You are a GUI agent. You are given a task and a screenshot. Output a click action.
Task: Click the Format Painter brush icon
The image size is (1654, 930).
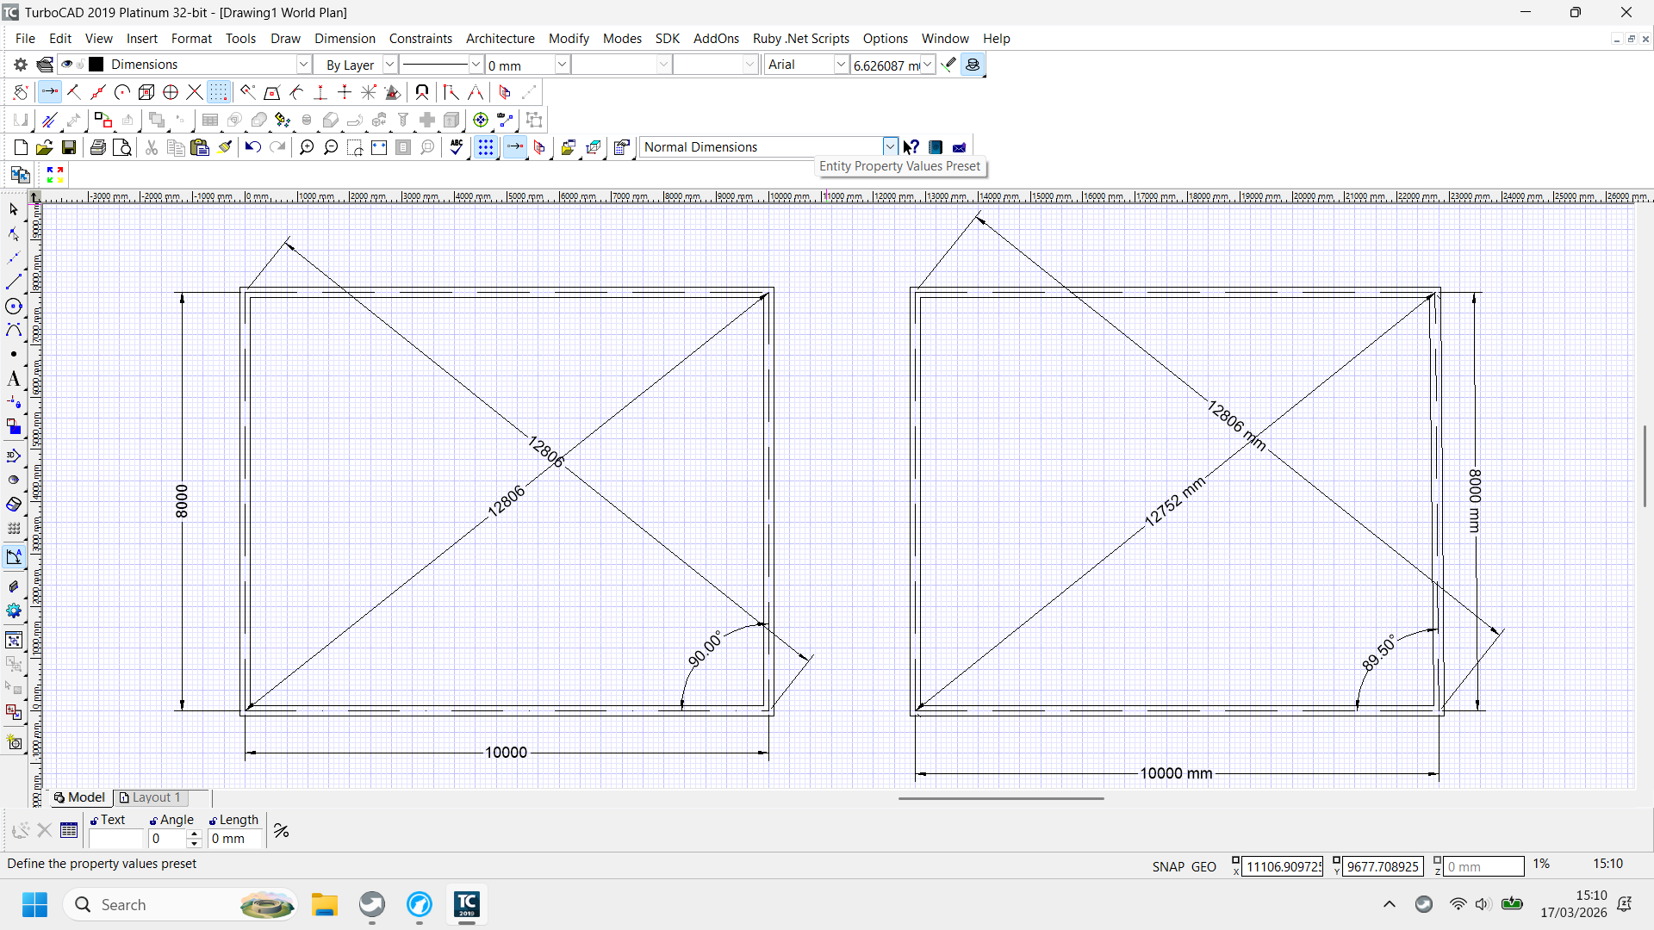point(225,147)
